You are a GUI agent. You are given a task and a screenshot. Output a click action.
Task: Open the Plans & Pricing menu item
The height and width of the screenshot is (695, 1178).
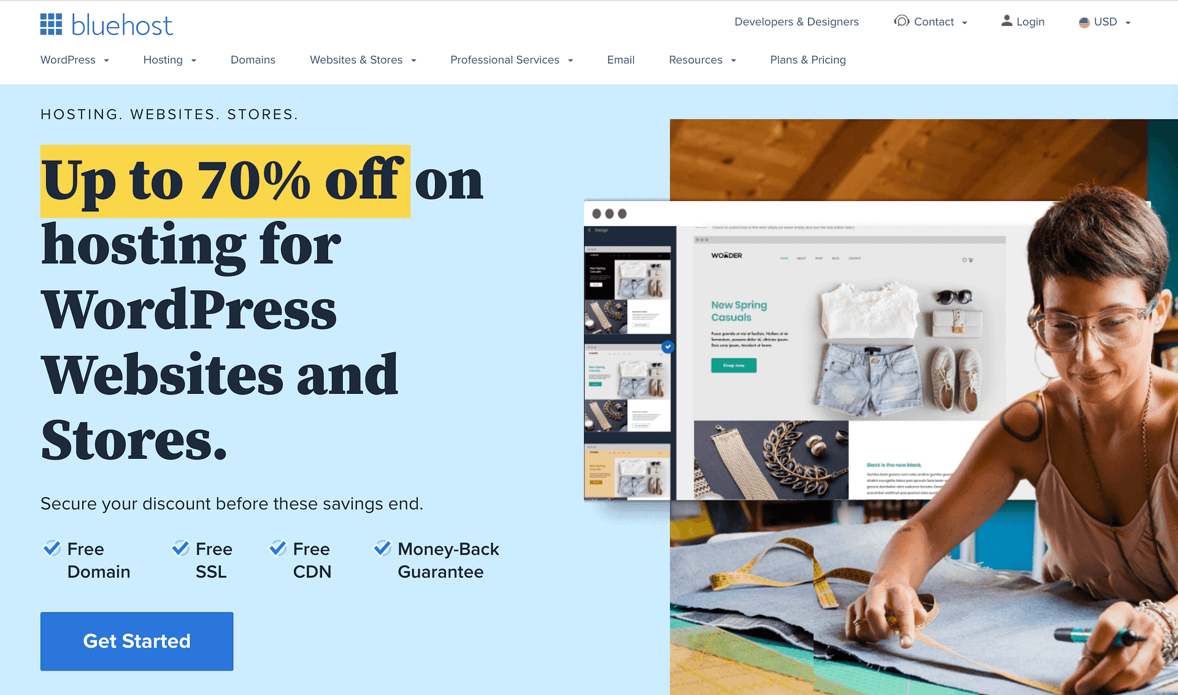[x=807, y=60]
